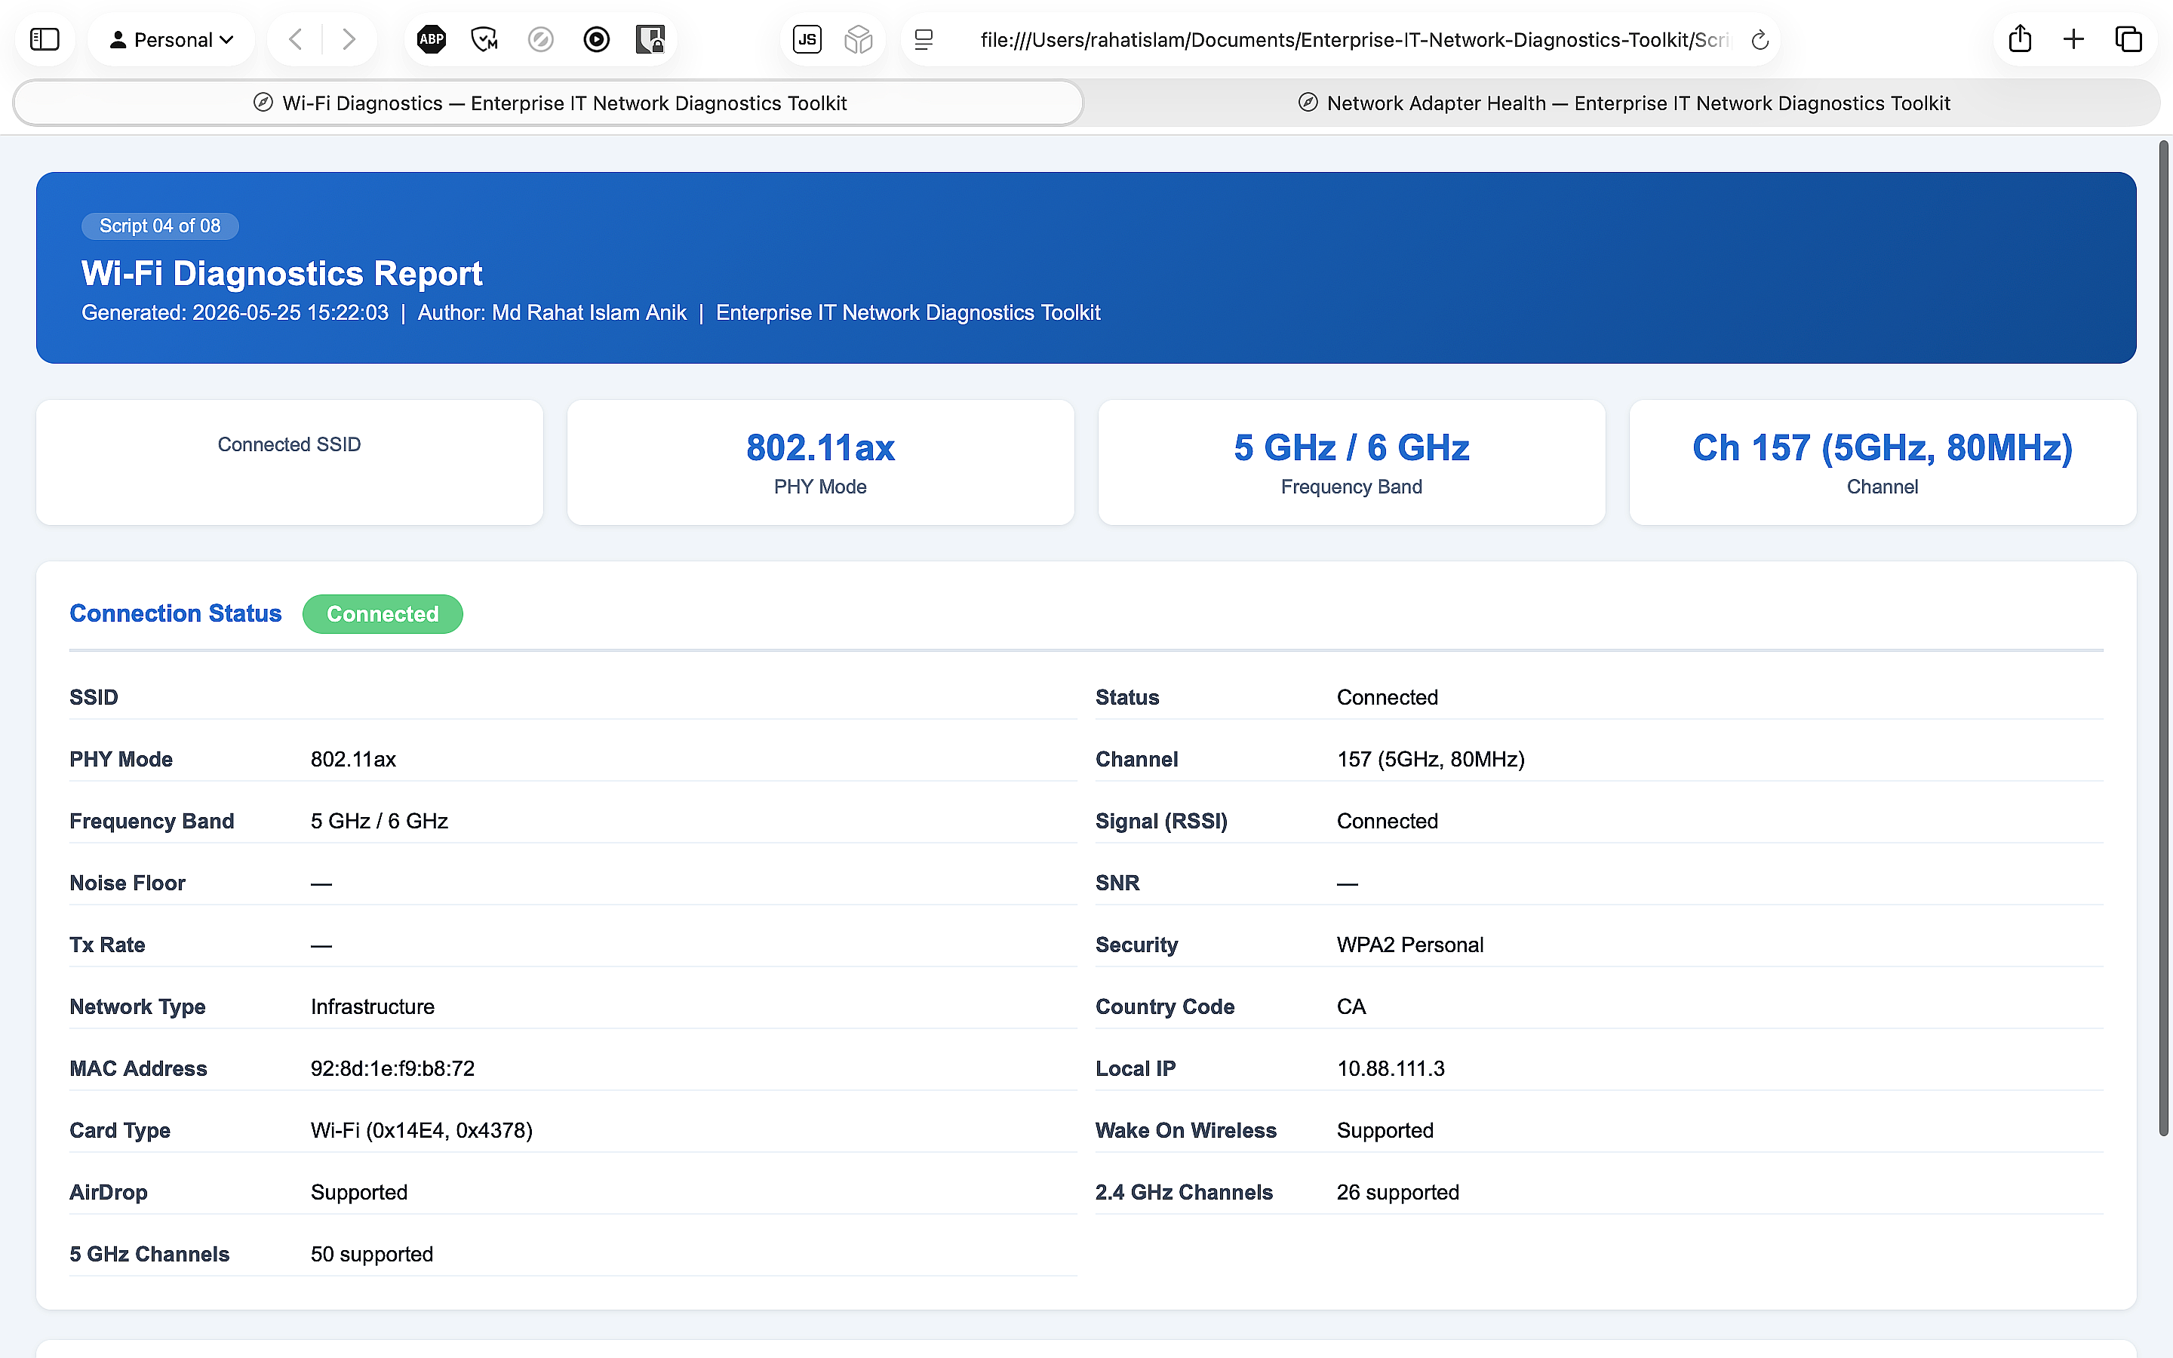Click compass icon on Network Adapter Health tab
This screenshot has width=2173, height=1358.
(1308, 103)
